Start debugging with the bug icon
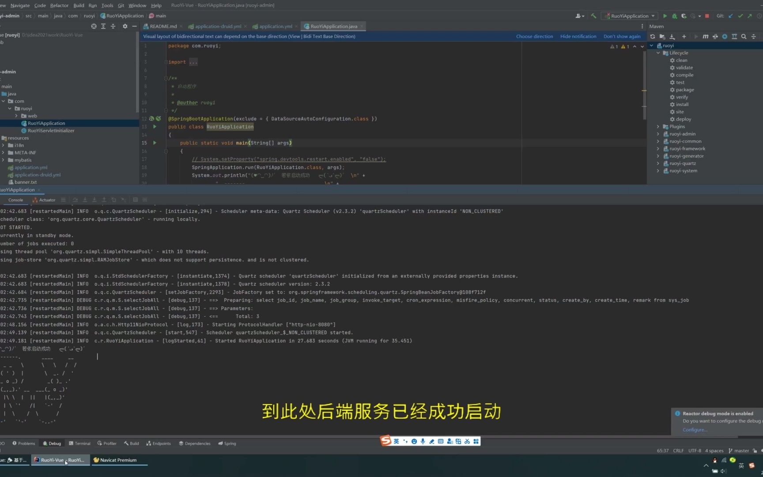The height and width of the screenshot is (477, 763). point(674,16)
